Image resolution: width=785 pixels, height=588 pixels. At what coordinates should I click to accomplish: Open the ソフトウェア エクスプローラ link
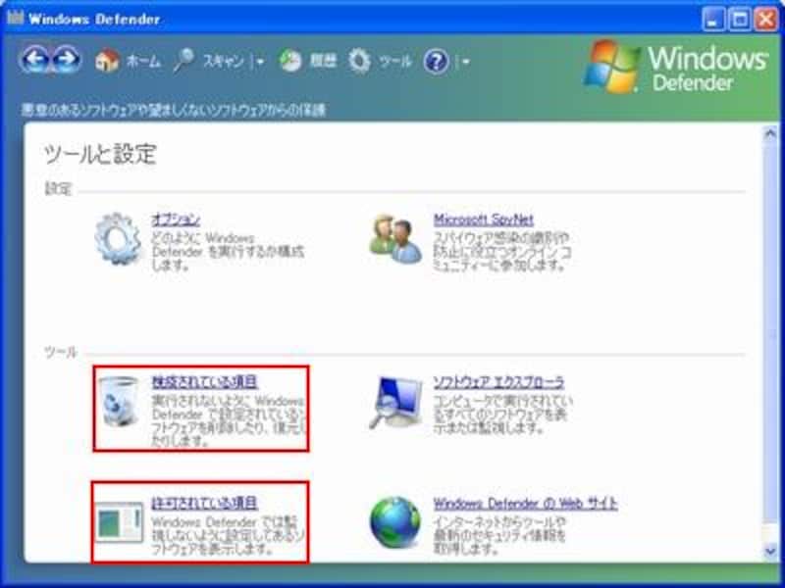[x=498, y=381]
